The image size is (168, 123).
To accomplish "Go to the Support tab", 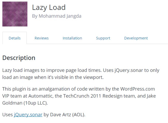I will (103, 38).
